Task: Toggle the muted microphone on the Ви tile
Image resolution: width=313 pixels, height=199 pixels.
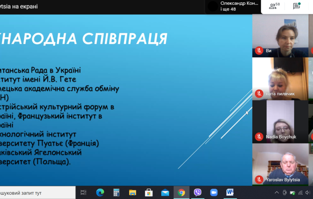Action: [x=259, y=51]
